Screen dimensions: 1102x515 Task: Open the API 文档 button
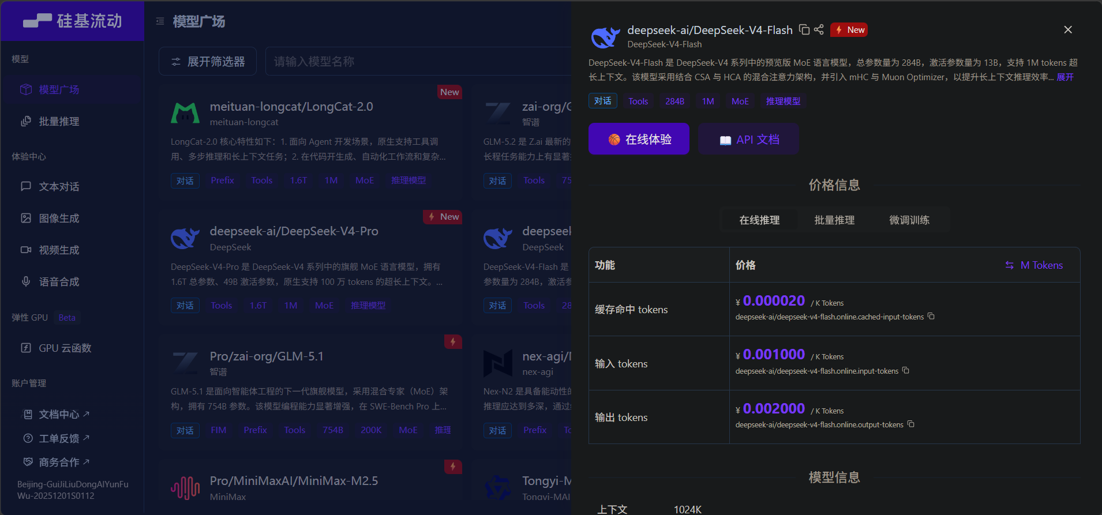[749, 139]
